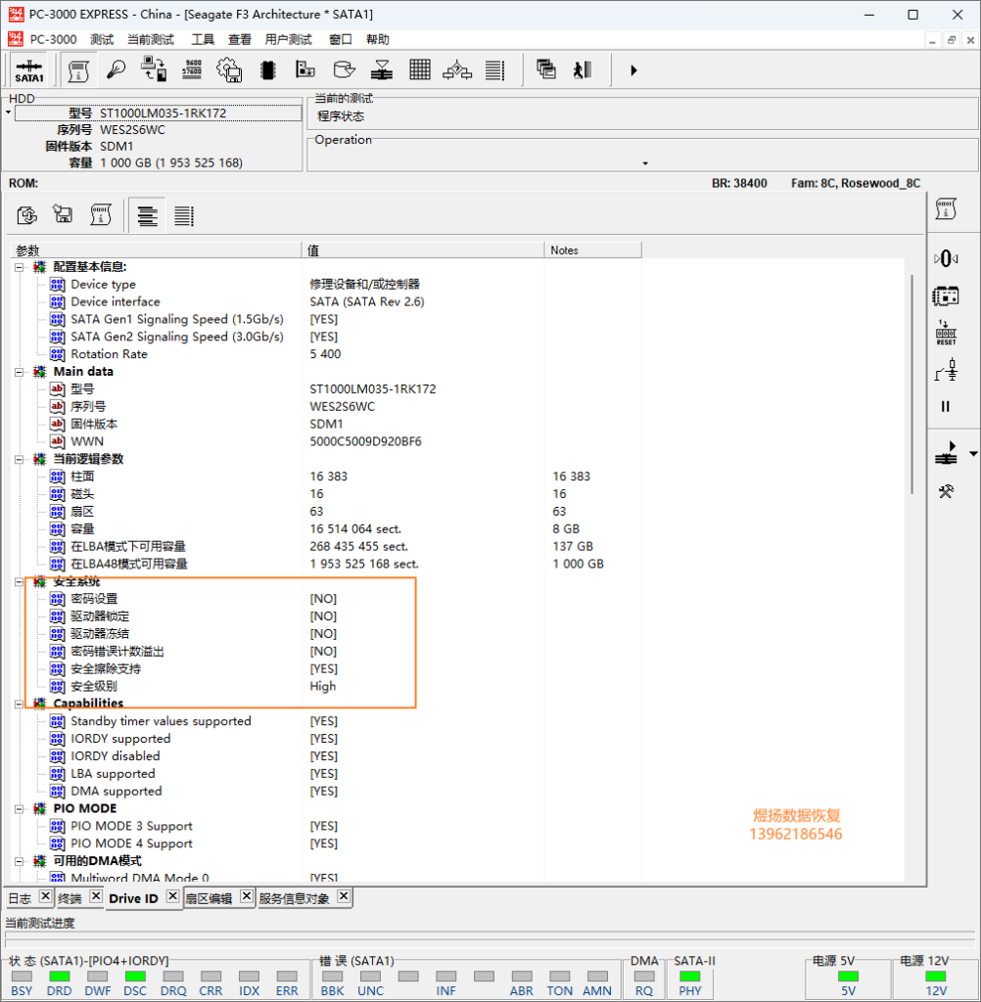
Task: Select the flat list view icon
Action: coord(184,216)
